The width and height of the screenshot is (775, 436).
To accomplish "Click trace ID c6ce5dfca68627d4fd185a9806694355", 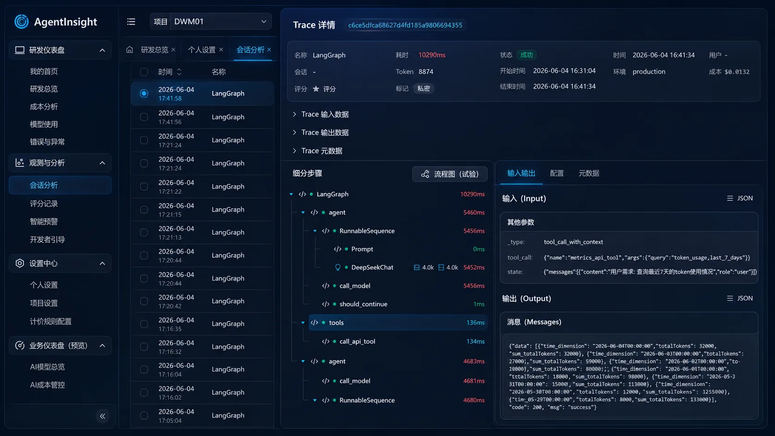I will tap(405, 25).
